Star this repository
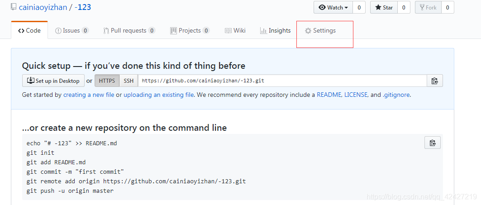The height and width of the screenshot is (205, 481). pos(384,8)
